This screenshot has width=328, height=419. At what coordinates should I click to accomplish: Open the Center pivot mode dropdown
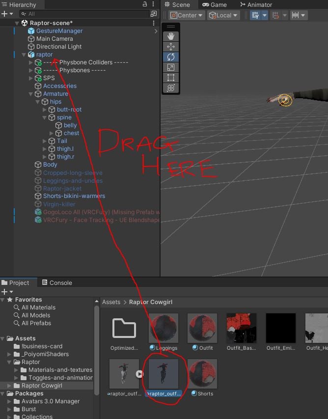coord(187,16)
